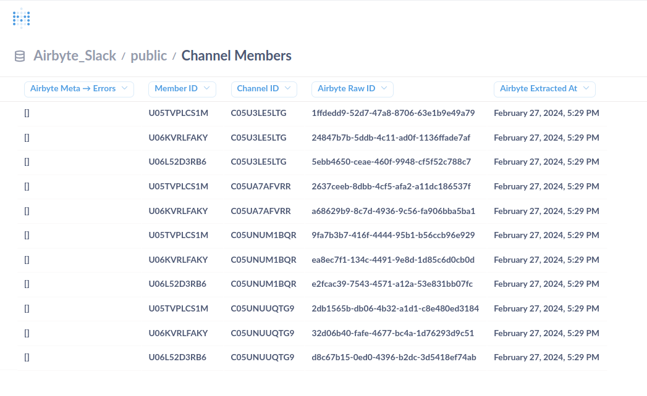
Task: Click Channel ID in the d8c67b15 row
Action: [x=263, y=357]
